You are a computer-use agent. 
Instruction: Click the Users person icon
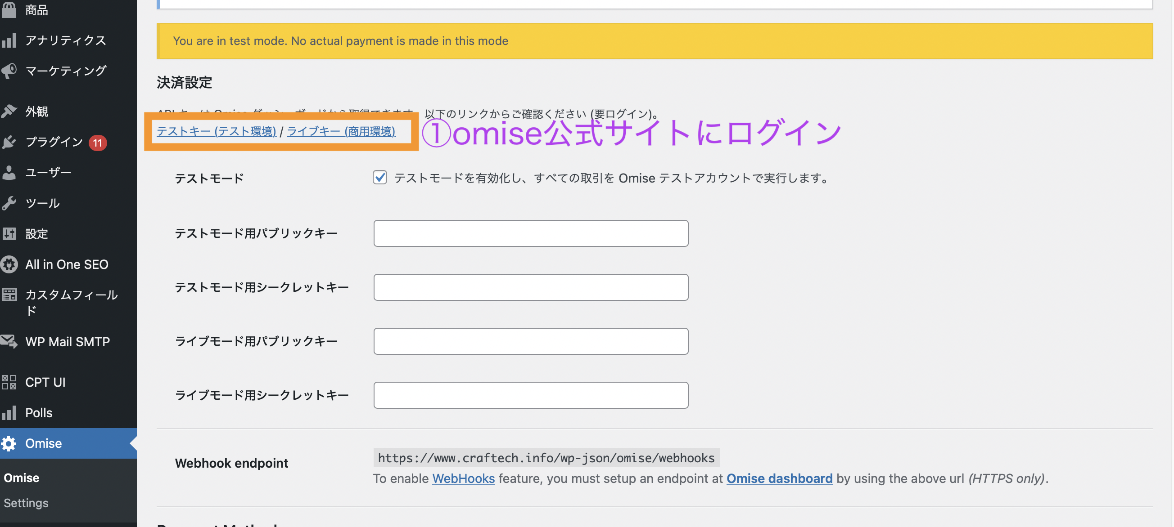click(x=9, y=173)
